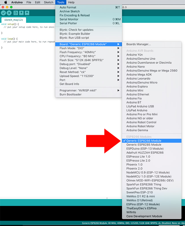This screenshot has height=226, width=185.
Task: Click Get Board Info
Action: pyautogui.click(x=69, y=84)
